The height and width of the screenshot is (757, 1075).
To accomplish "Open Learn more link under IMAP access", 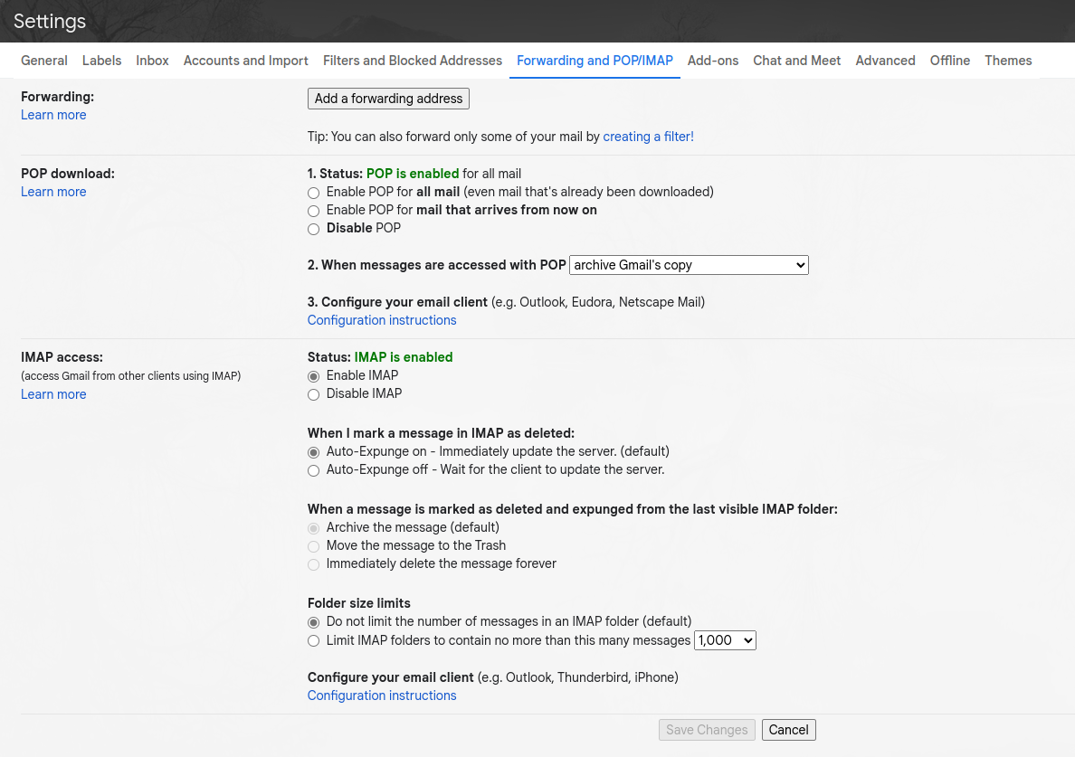I will tap(53, 394).
